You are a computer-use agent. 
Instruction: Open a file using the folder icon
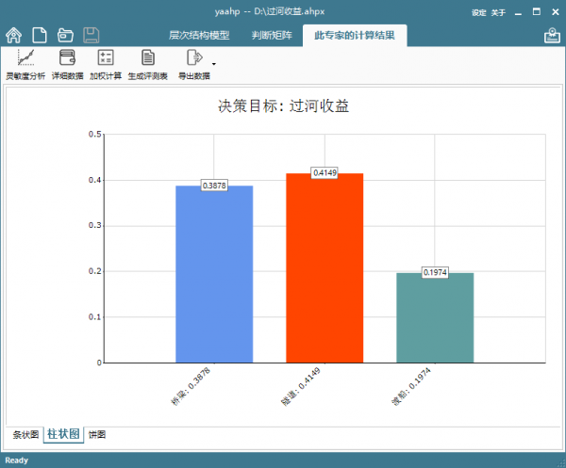click(x=65, y=36)
